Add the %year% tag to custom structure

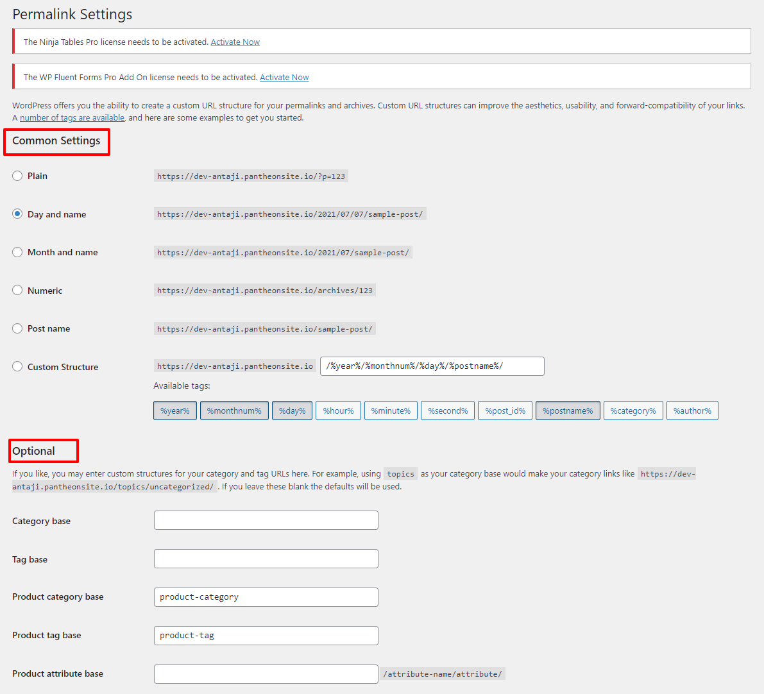174,410
